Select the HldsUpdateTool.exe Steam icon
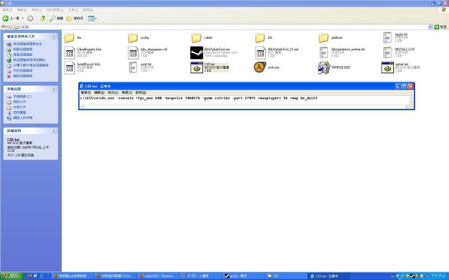Viewport: 449px width, 280px height. click(196, 53)
